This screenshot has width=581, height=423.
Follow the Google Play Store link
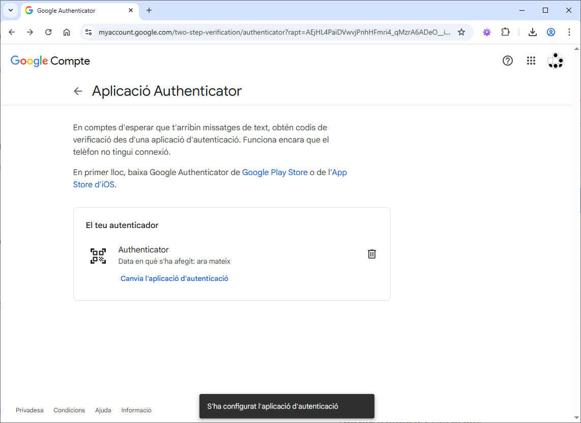tap(275, 172)
